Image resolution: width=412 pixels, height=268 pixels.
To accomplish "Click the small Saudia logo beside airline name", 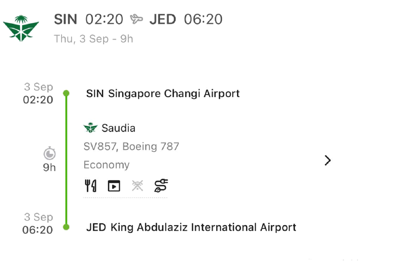I will [x=90, y=128].
